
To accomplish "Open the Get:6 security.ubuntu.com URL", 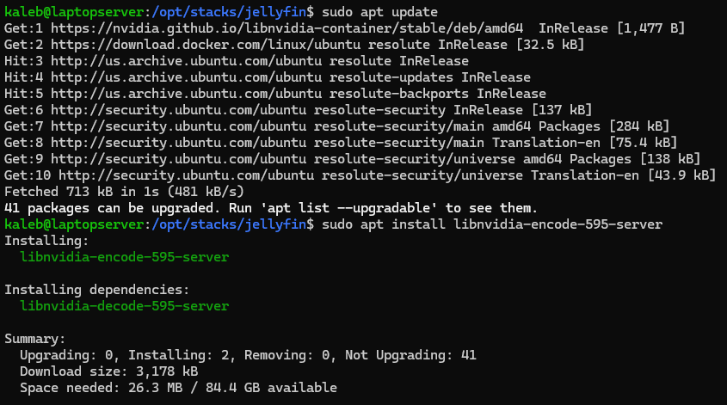I will coord(178,110).
